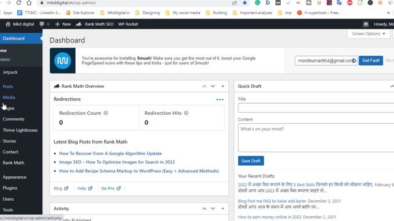Image resolution: width=394 pixels, height=221 pixels.
Task: Open the Important analyses bookmark folder
Action: [x=252, y=12]
